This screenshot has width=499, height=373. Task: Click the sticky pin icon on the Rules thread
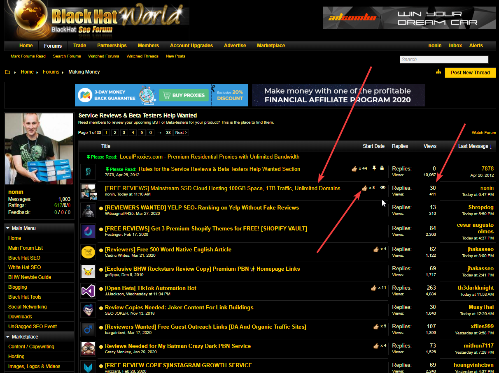click(x=374, y=168)
